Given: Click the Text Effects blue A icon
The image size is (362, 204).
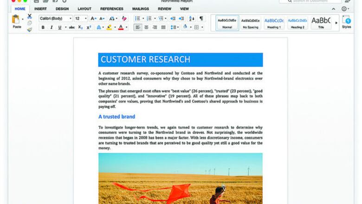Looking at the screenshot, I should (99, 27).
